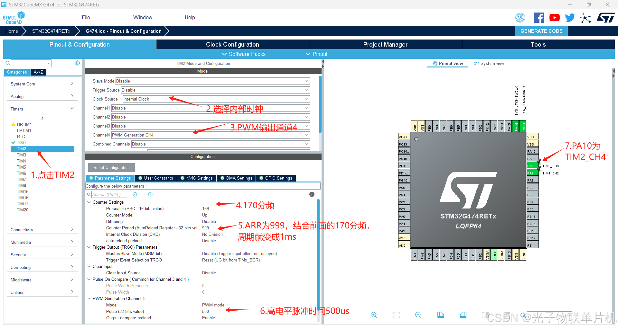Open the Facebook icon link
The width and height of the screenshot is (618, 328).
(539, 18)
